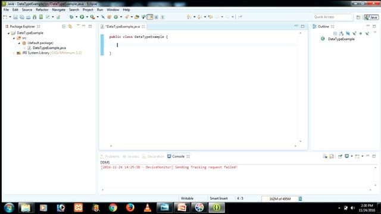Click the New file toolbar icon
The height and width of the screenshot is (214, 381).
[x=5, y=17]
